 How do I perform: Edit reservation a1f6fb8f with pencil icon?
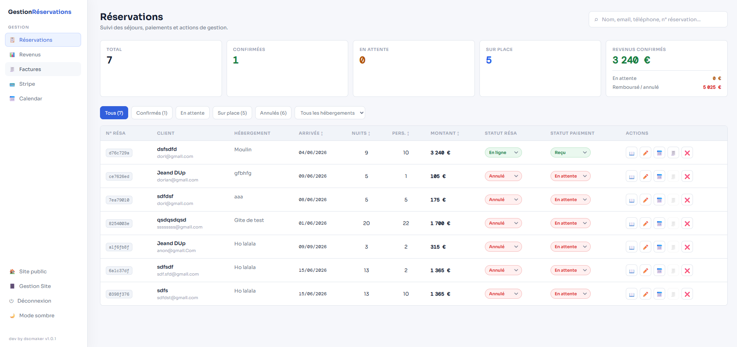pyautogui.click(x=646, y=247)
